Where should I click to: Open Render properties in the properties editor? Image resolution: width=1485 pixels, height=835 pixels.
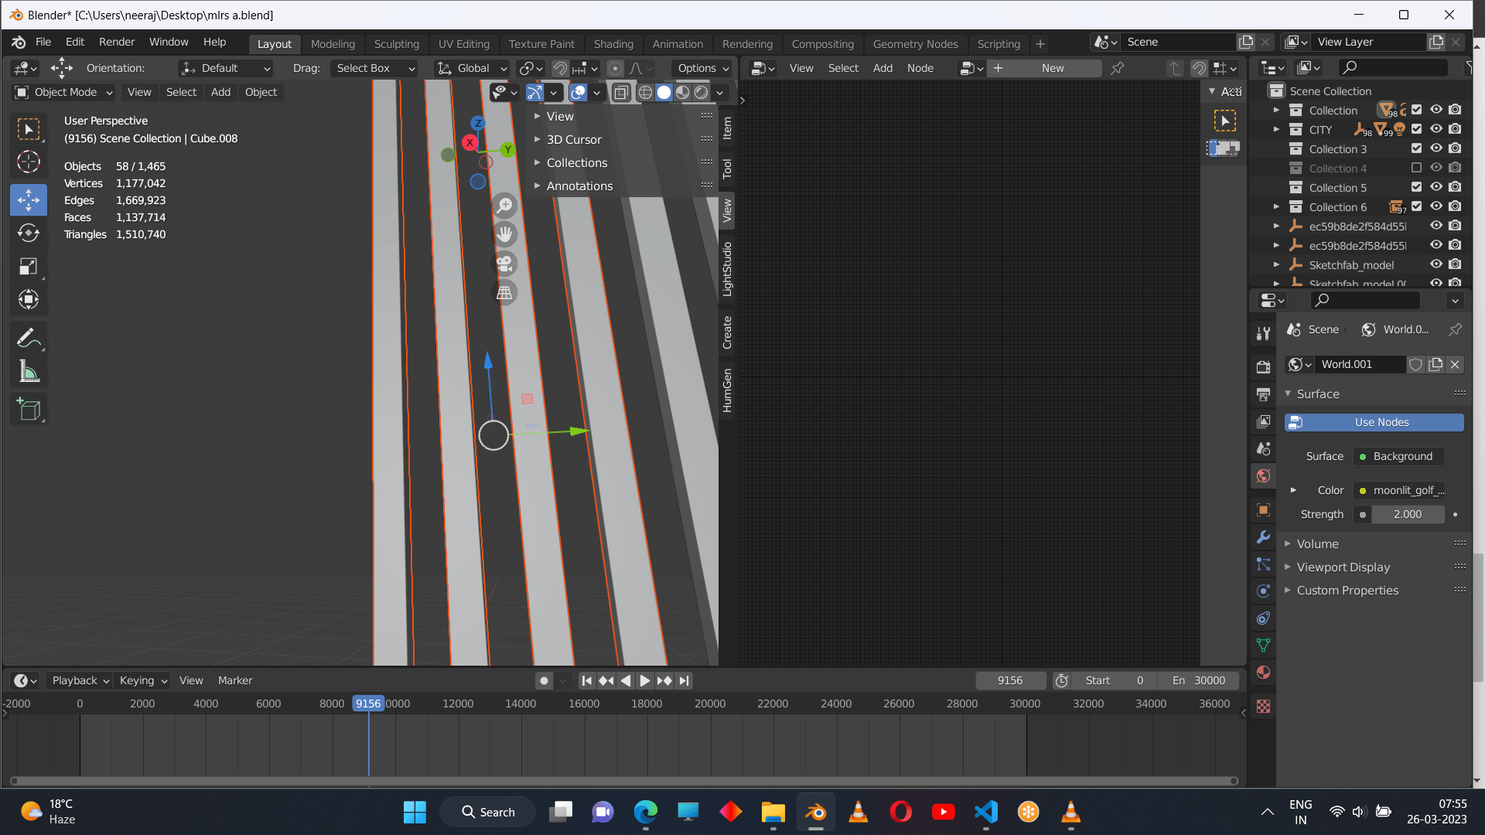tap(1263, 366)
